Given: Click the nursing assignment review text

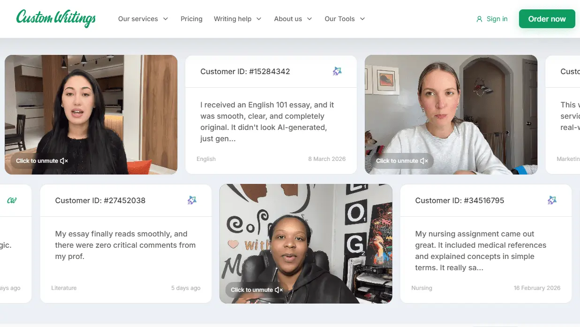Looking at the screenshot, I should pyautogui.click(x=481, y=251).
